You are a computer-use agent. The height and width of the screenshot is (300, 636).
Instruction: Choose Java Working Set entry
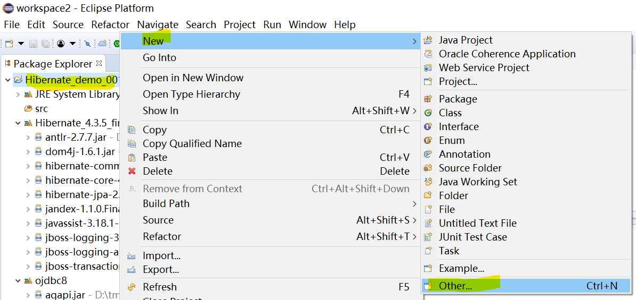[526, 182]
